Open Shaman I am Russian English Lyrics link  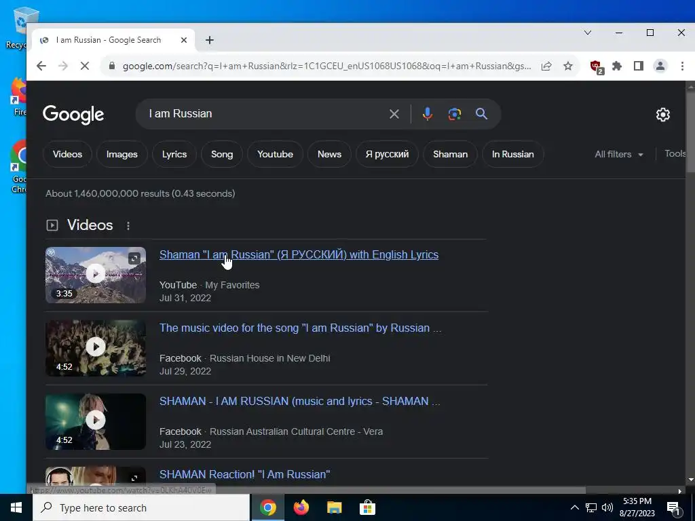click(x=299, y=255)
